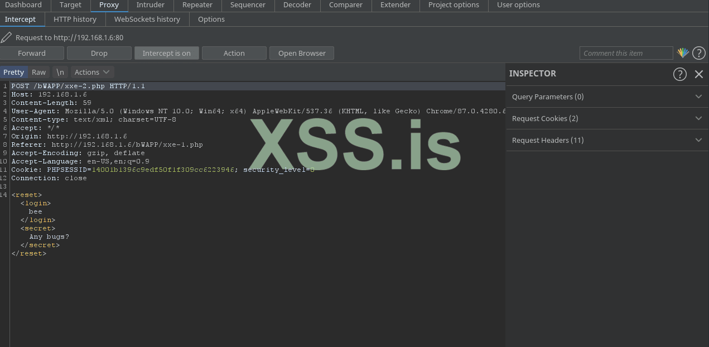Click the Comment this item field
709x347 pixels.
pos(626,53)
